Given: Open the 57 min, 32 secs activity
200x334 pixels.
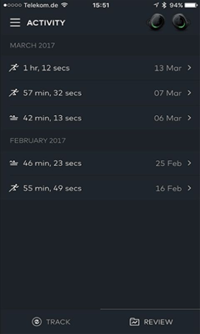Looking at the screenshot, I should point(100,93).
